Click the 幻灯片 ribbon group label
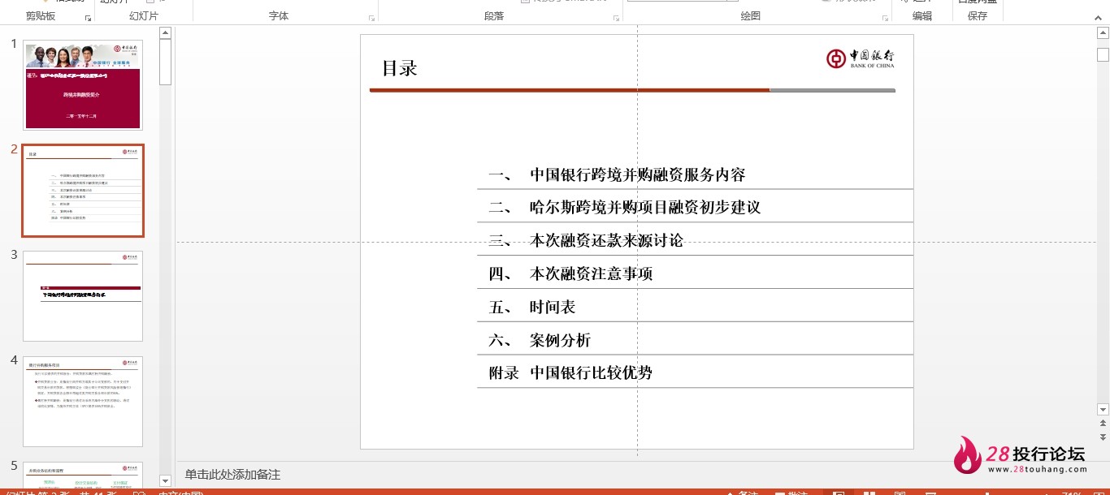1110x495 pixels. click(x=144, y=16)
